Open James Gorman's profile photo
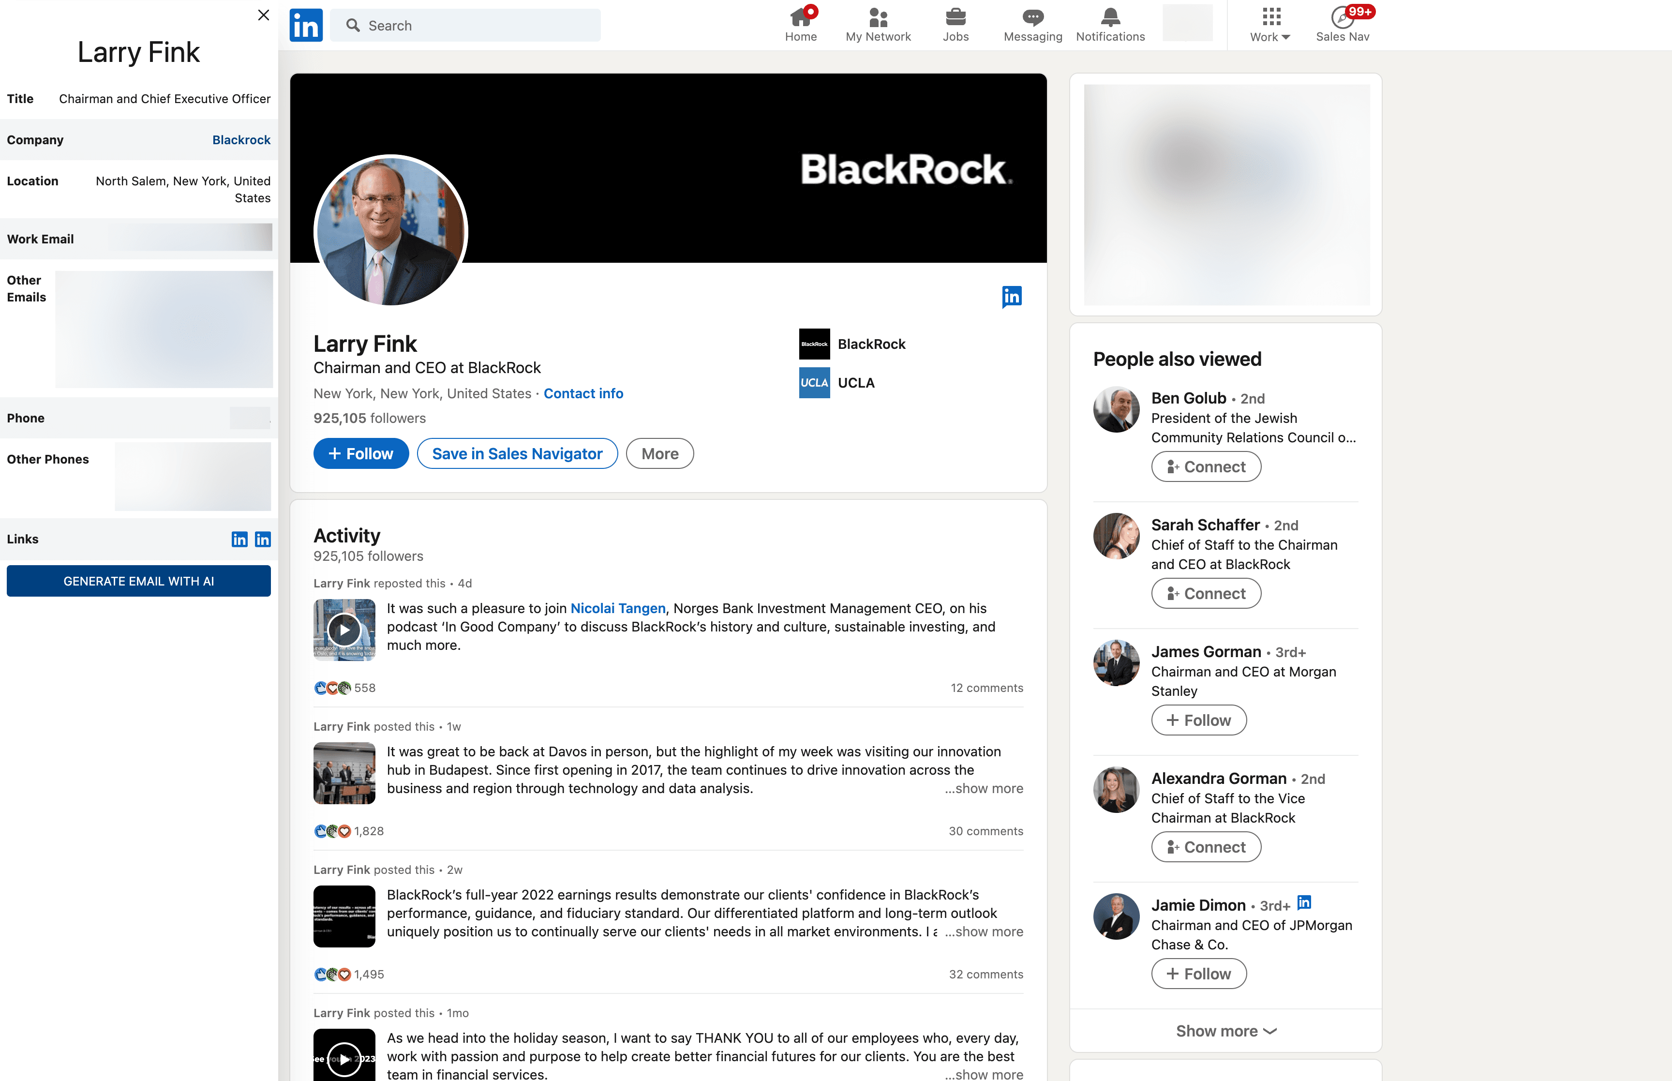The image size is (1672, 1081). coord(1116,662)
